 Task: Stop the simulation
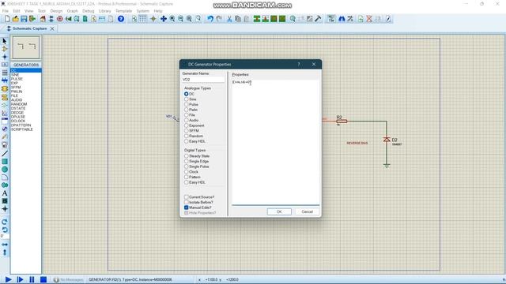click(43, 279)
